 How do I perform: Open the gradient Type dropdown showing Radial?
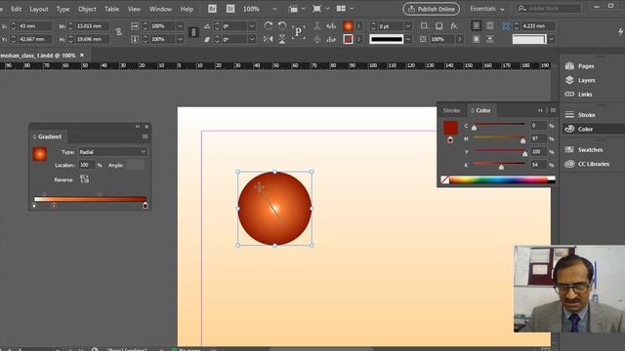click(112, 152)
